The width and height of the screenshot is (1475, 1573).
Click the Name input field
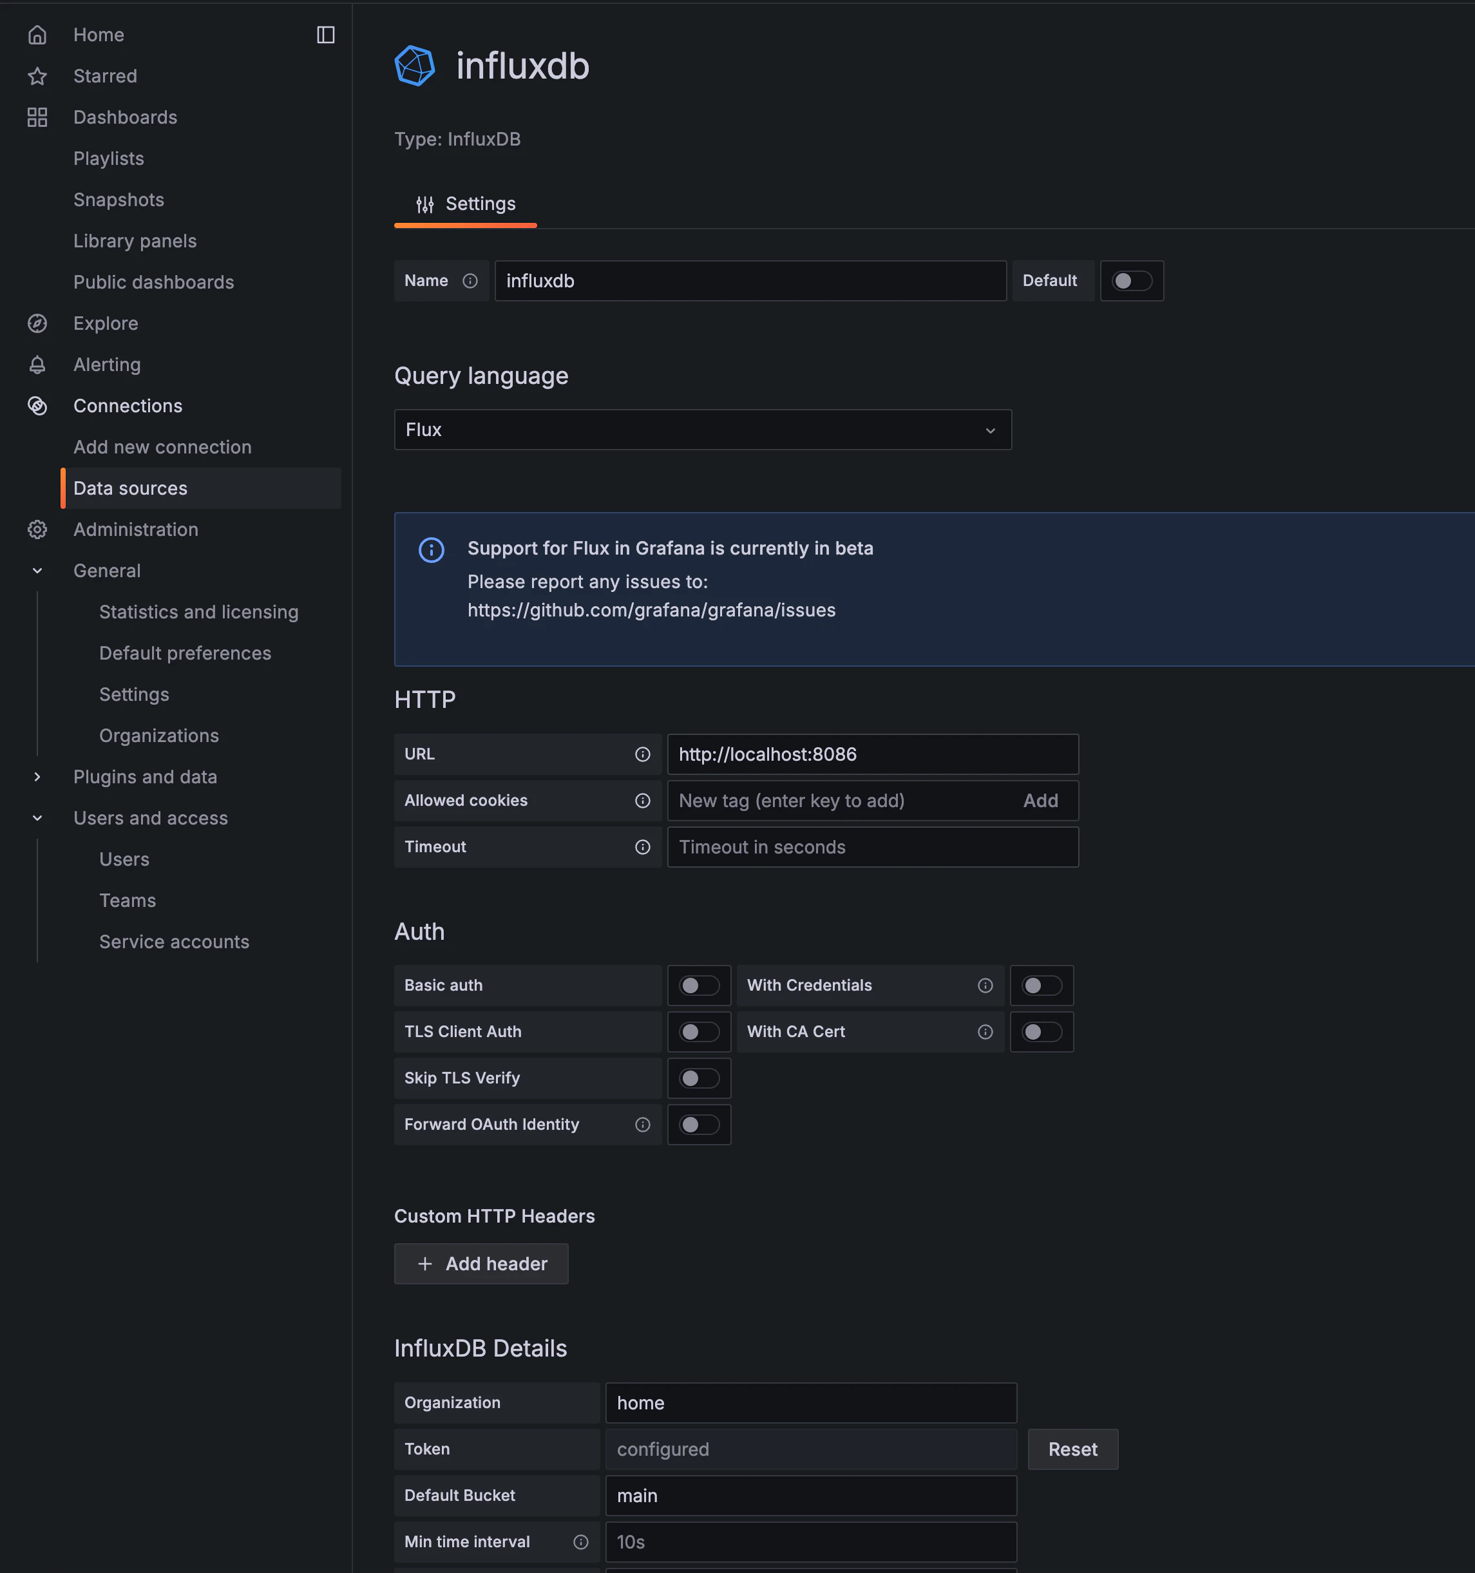point(750,281)
